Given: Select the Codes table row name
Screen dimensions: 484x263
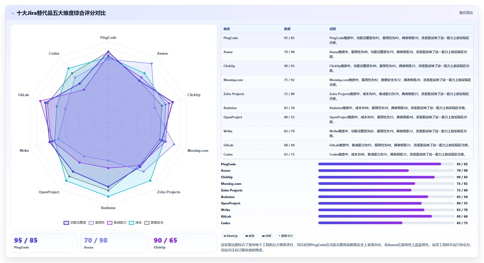Looking at the screenshot, I should pos(228,154).
